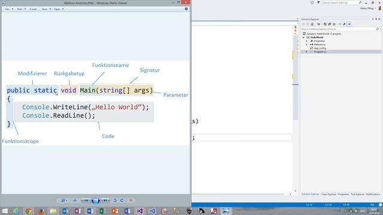This screenshot has width=383, height=215.
Task: Collapse the HelloWorld project node
Action: click(x=303, y=38)
